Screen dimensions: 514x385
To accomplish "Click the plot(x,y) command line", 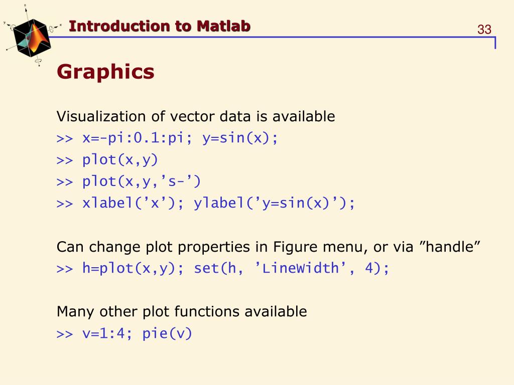I will (107, 160).
